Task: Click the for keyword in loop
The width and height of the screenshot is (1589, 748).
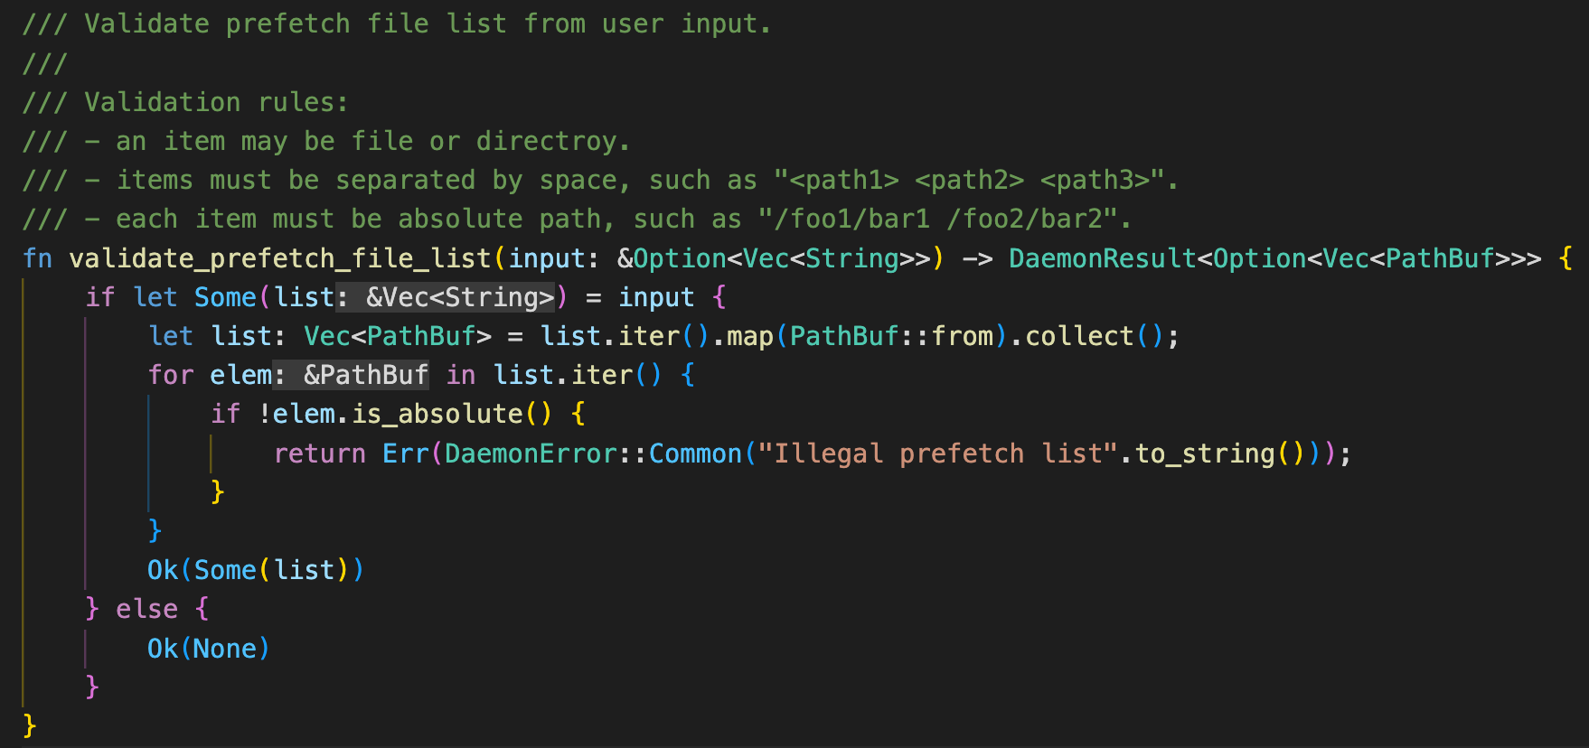Action: (171, 375)
